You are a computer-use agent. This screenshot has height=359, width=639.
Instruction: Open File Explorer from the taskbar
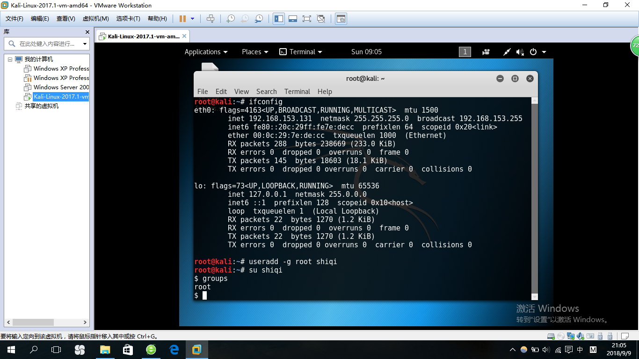(x=105, y=350)
